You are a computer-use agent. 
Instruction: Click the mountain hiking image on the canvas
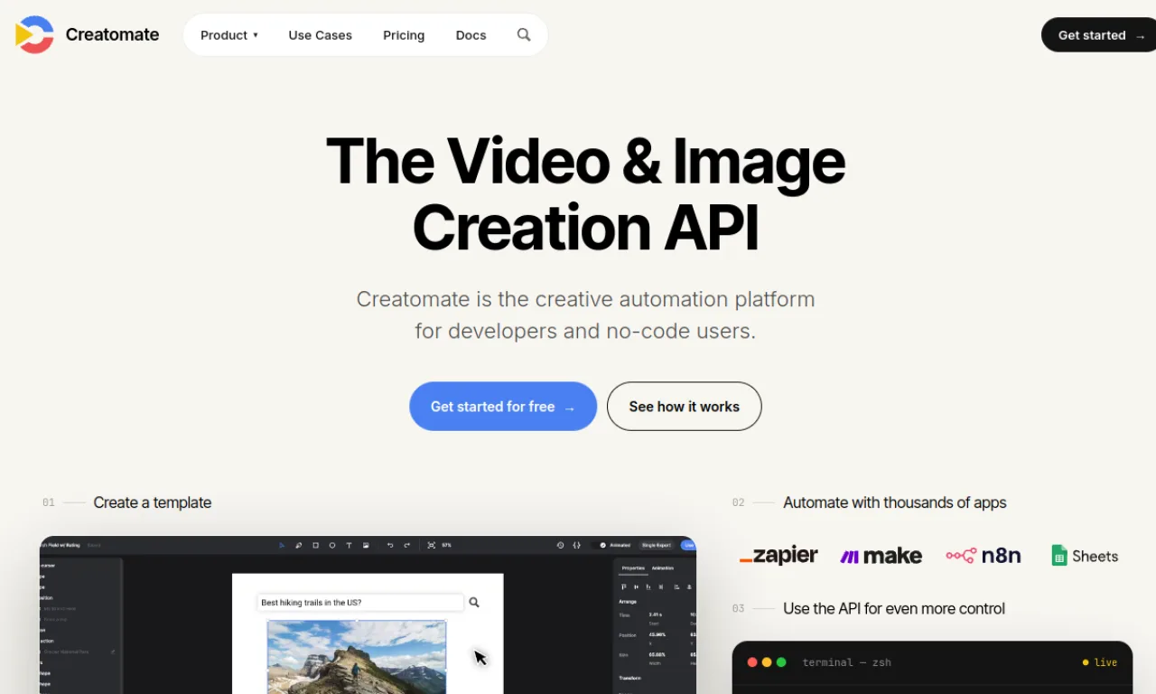(357, 657)
